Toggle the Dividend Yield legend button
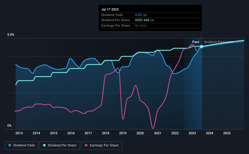 point(22,146)
